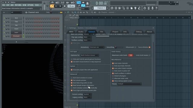The height and width of the screenshot is (108, 193).
Task: Toggle the metronome icon
Action: tap(52, 2)
